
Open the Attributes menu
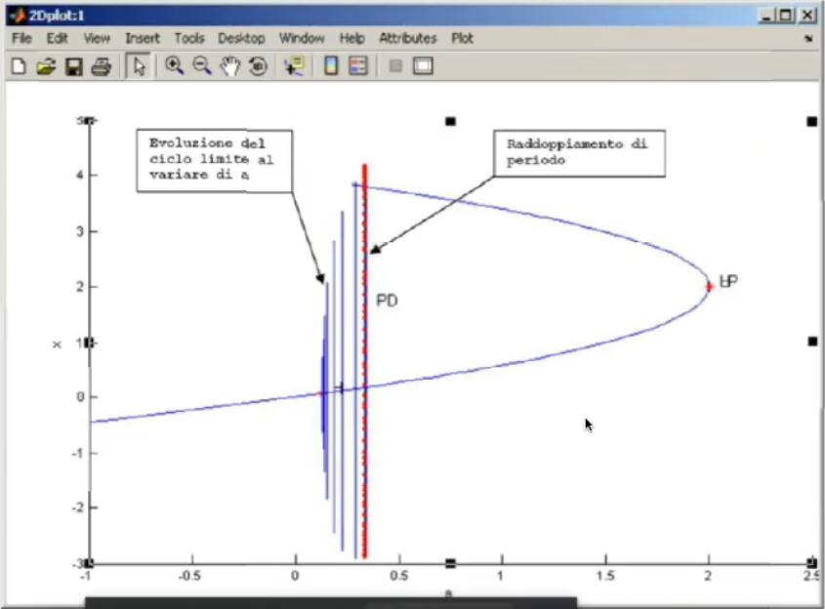[x=407, y=38]
